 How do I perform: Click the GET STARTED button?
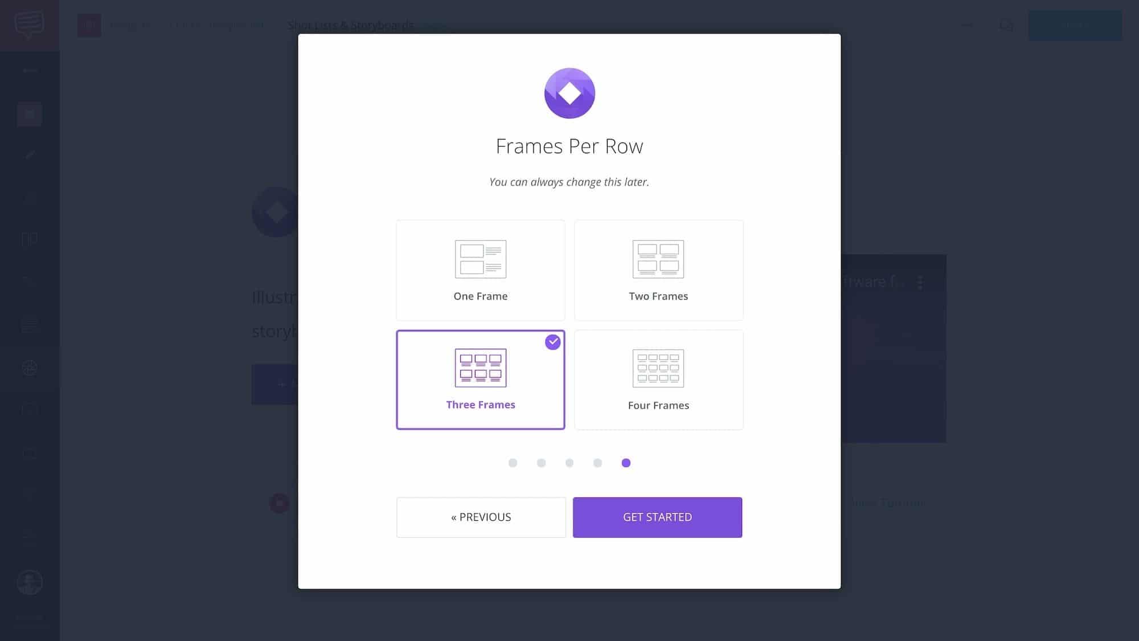click(657, 517)
